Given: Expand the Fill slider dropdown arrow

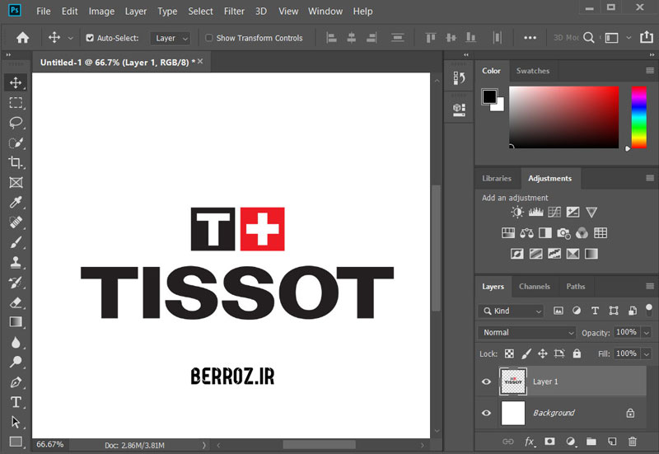Looking at the screenshot, I should click(647, 354).
